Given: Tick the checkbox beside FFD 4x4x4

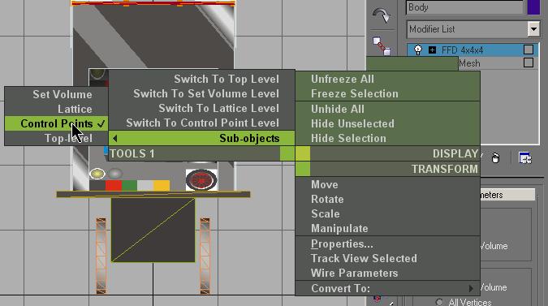Looking at the screenshot, I should tap(528, 50).
